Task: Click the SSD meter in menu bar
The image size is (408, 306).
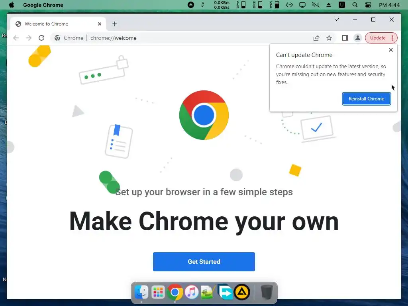Action: [x=241, y=5]
